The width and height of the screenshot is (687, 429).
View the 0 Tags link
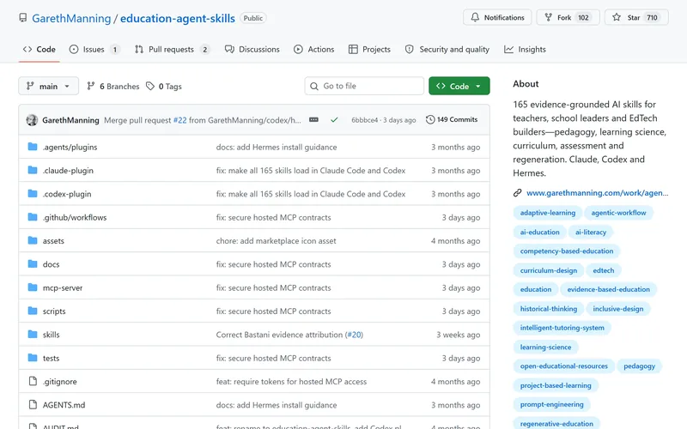[x=164, y=87]
